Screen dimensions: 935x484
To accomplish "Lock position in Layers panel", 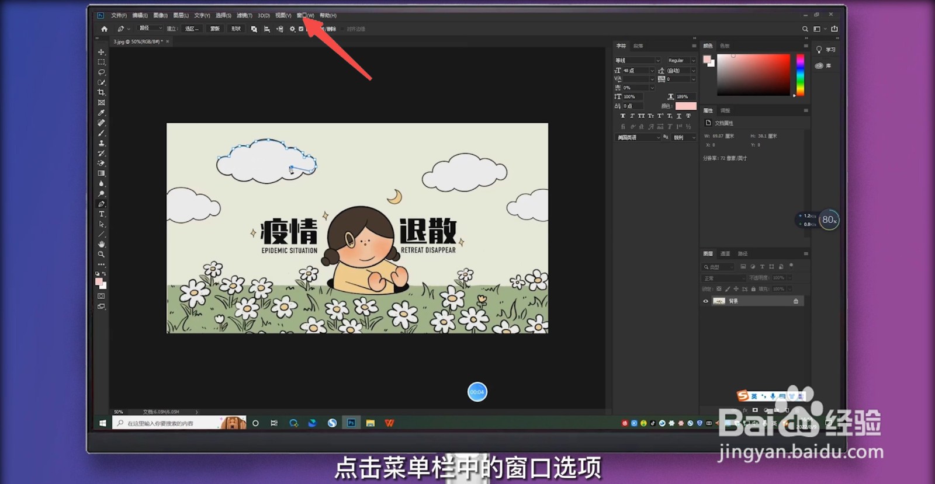I will click(736, 289).
